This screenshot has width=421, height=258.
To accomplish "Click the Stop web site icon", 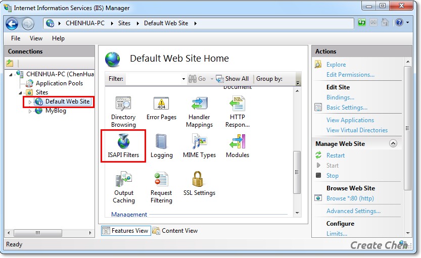I will 318,175.
